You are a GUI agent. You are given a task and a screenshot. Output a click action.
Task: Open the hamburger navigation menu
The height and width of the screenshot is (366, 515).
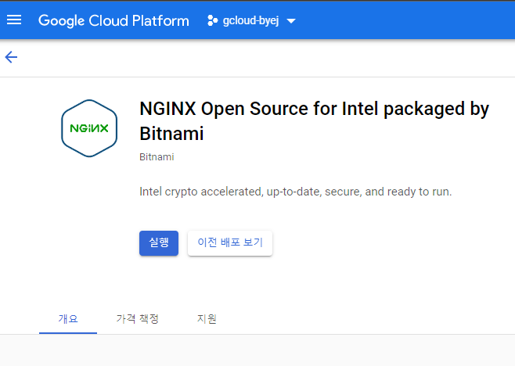(14, 20)
